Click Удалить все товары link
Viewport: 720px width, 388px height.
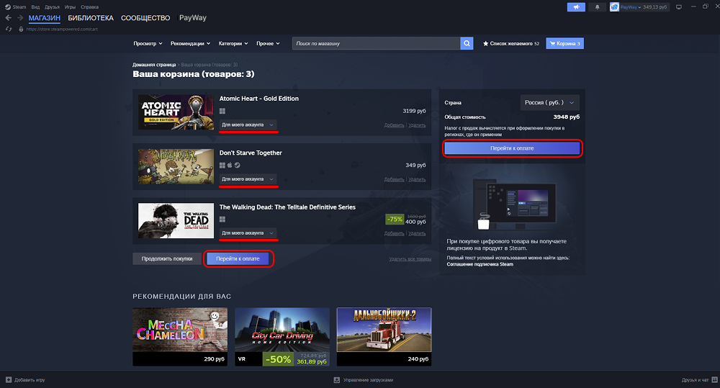click(410, 259)
